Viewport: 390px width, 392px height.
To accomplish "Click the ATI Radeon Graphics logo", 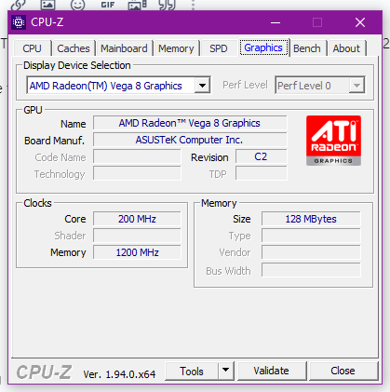I will 333,141.
